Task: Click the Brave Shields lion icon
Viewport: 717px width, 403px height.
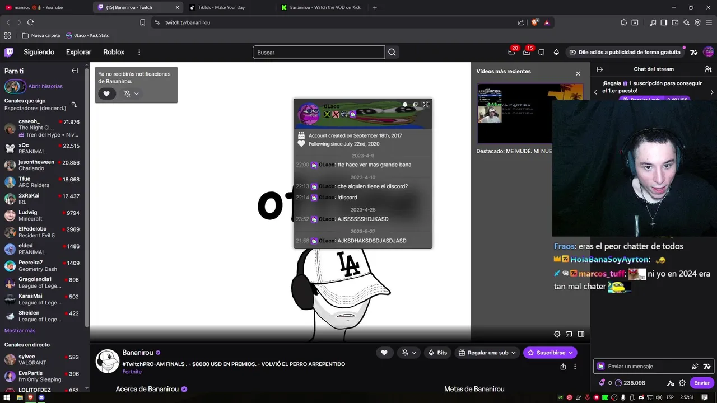Action: tap(535, 22)
